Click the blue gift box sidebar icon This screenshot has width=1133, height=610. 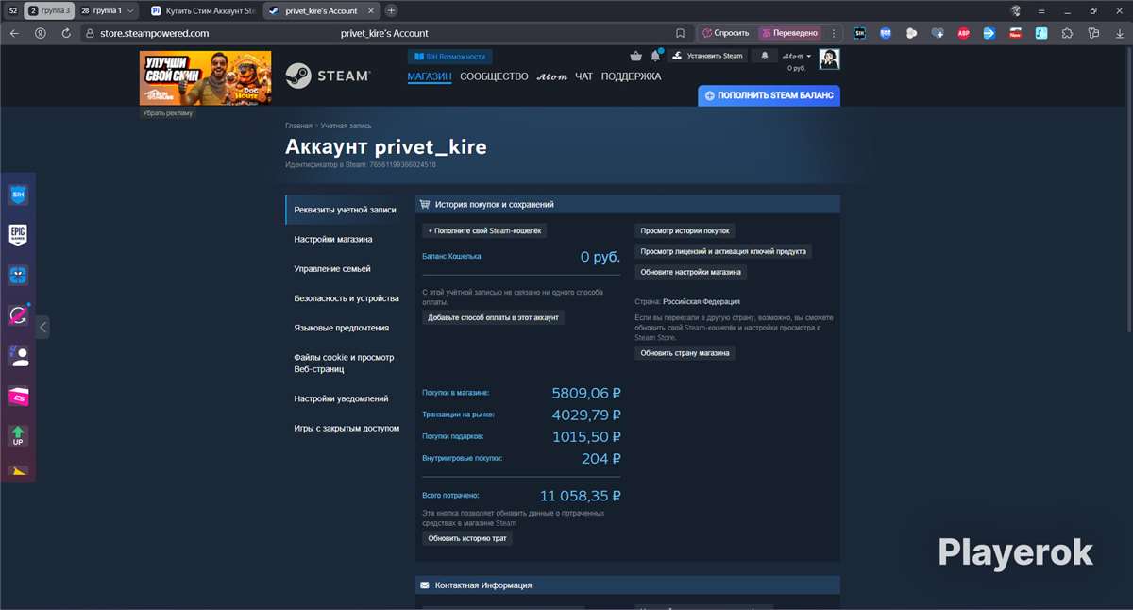click(18, 275)
